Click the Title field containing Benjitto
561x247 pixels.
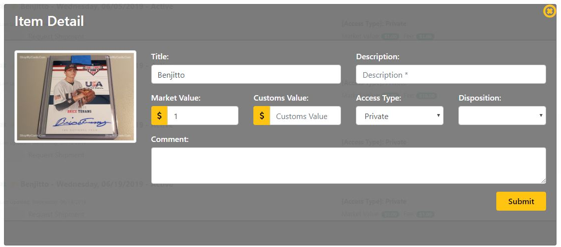[246, 75]
